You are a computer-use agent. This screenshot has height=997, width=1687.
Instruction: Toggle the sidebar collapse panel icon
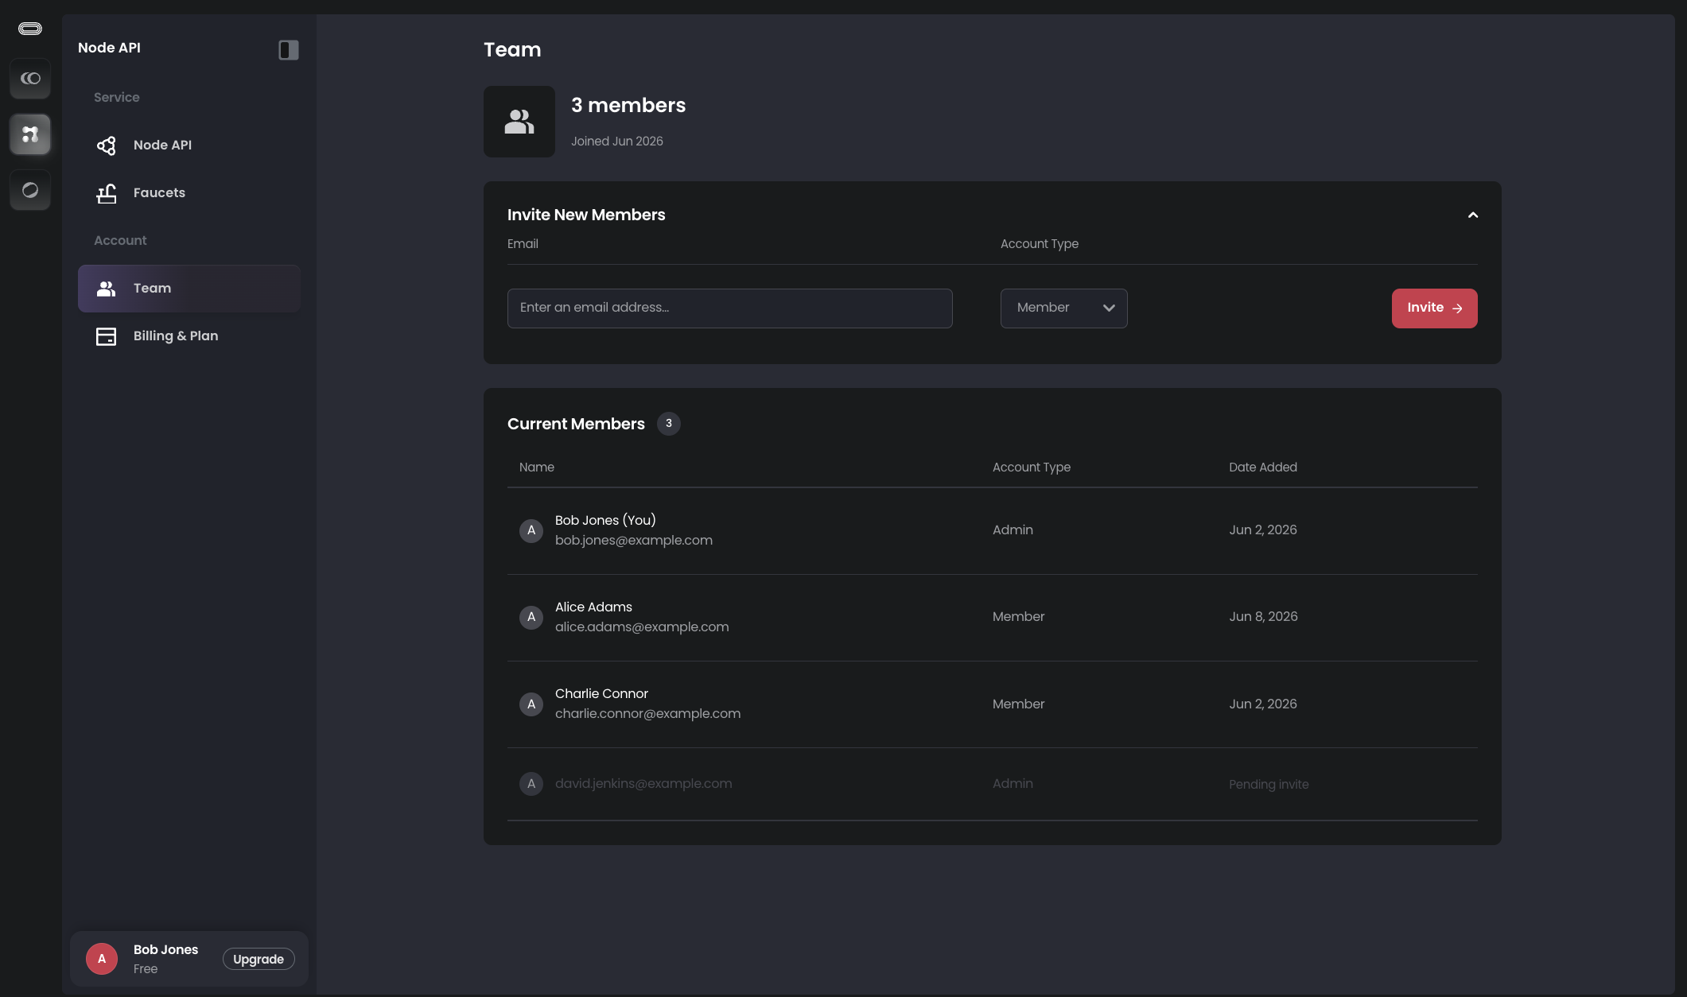pos(289,50)
